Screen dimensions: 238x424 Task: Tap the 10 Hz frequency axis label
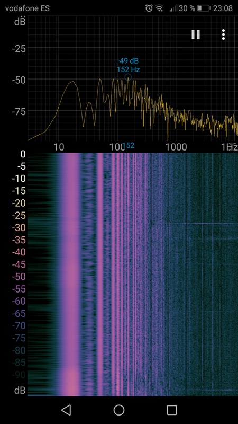coord(59,147)
